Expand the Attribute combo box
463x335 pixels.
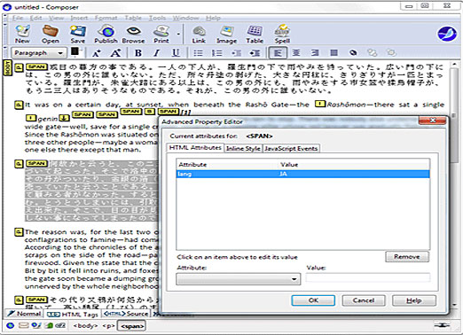239,279
